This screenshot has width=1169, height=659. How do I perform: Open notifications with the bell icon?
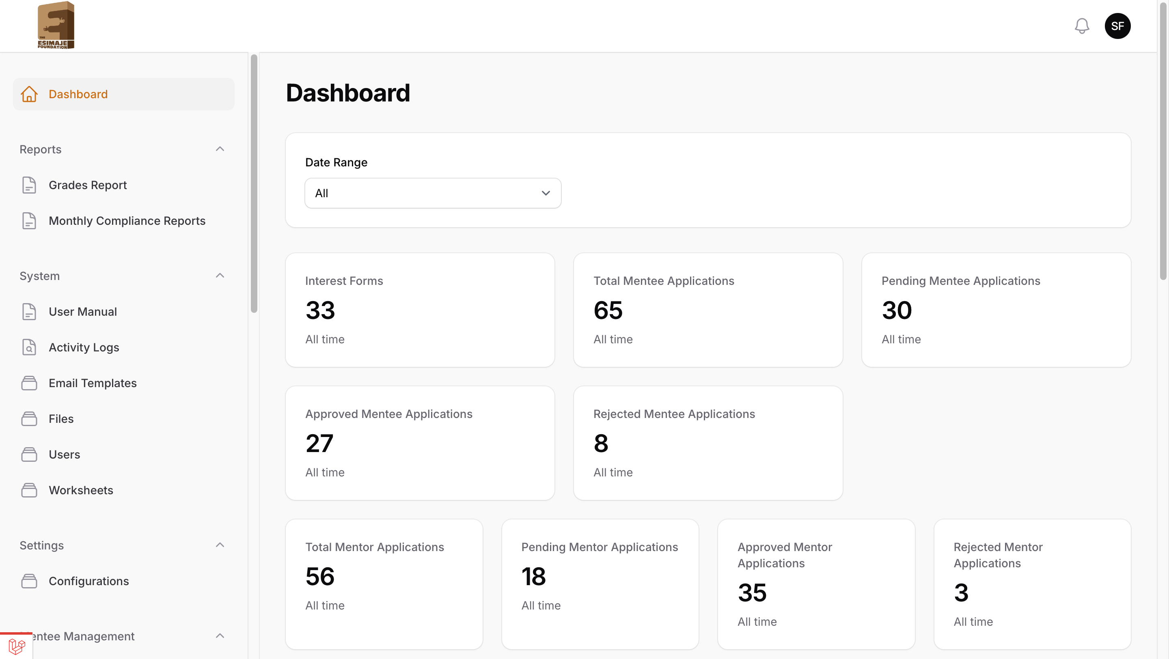pos(1082,26)
